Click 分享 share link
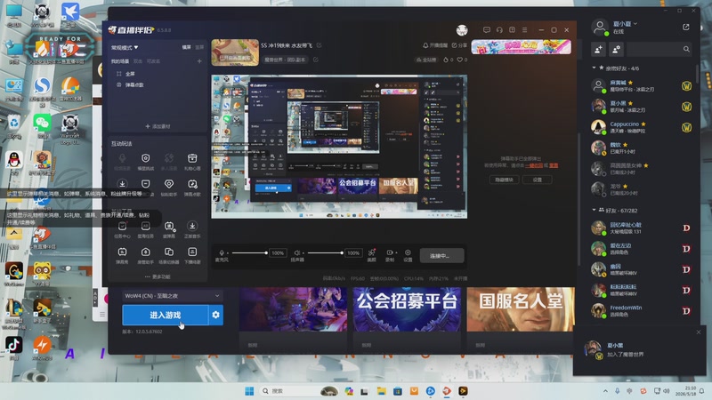712x400 pixels. pyautogui.click(x=459, y=45)
